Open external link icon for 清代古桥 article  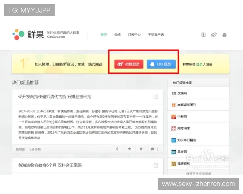tap(156, 97)
